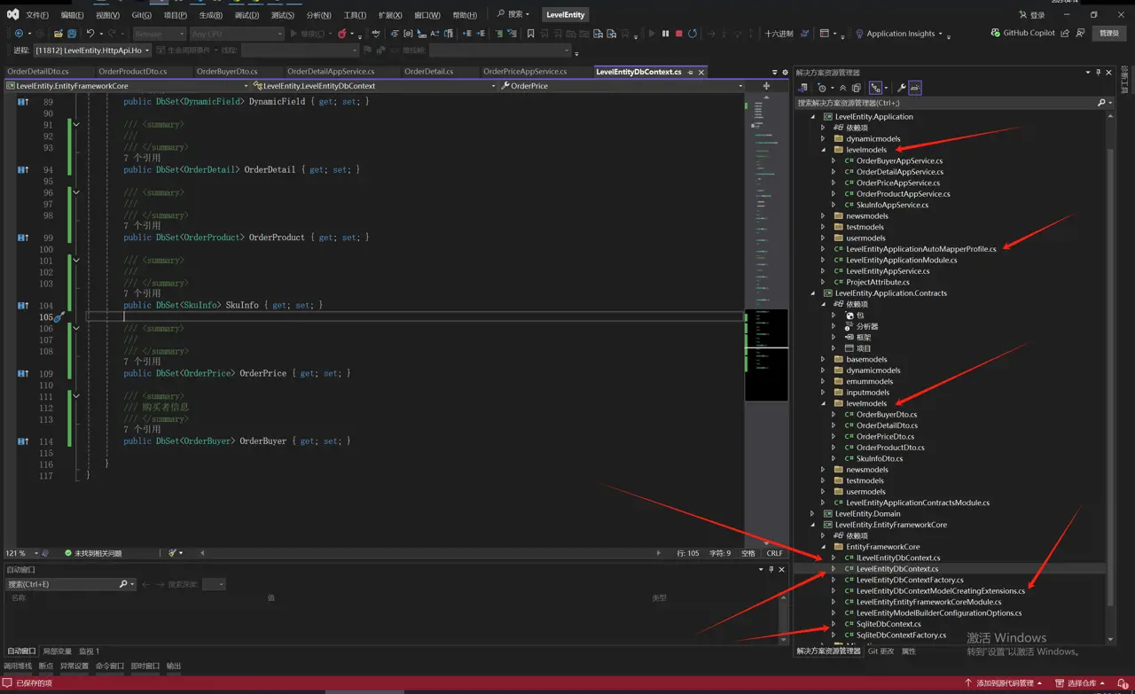This screenshot has width=1135, height=694.
Task: Click the undo arrow icon
Action: [90, 34]
